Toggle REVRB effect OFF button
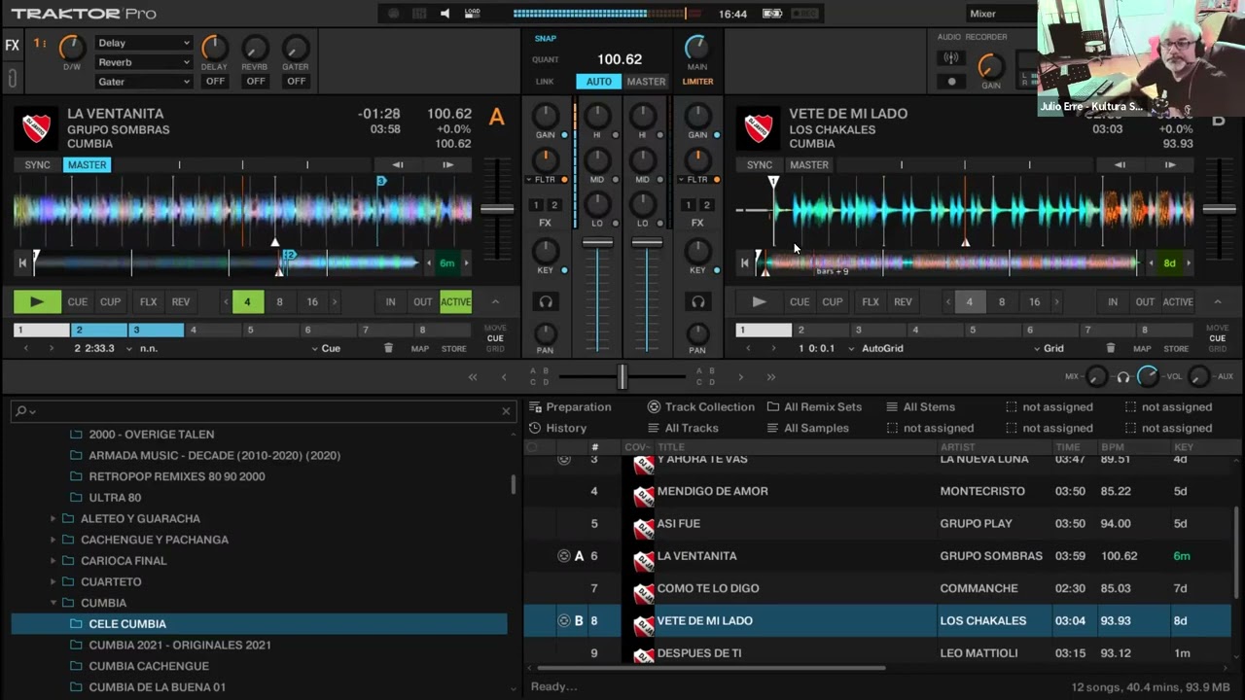1245x700 pixels. 255,82
